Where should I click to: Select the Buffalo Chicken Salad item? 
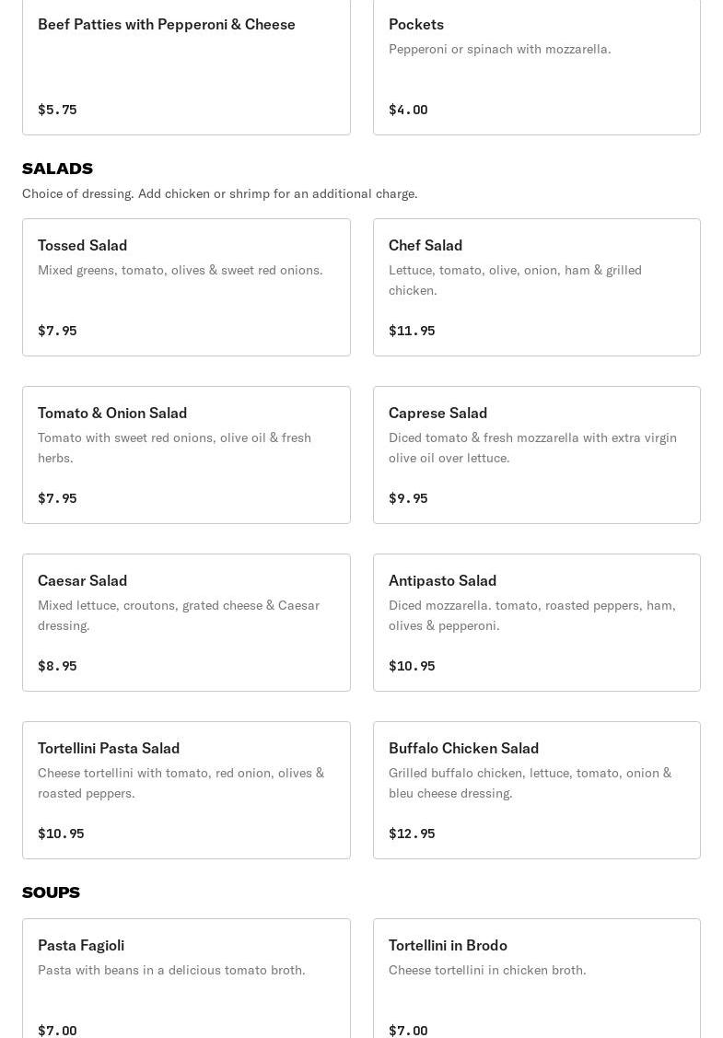tap(536, 789)
